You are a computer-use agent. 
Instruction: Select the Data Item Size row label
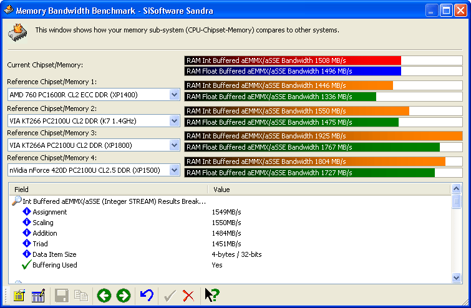coord(54,254)
